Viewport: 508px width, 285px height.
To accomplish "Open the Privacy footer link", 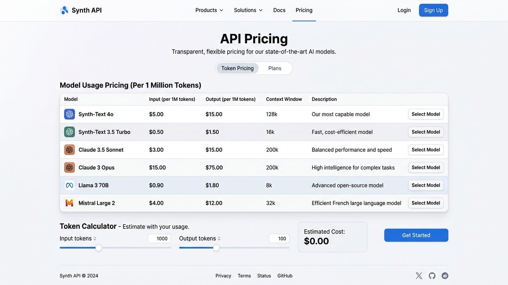I will (223, 276).
